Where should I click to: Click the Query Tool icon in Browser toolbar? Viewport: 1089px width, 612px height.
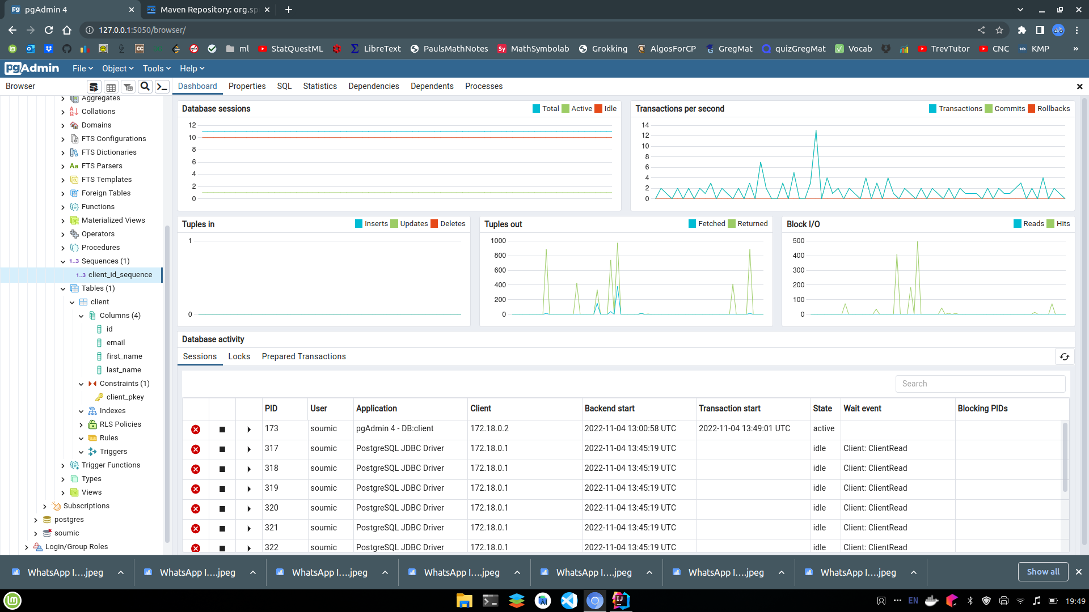click(94, 87)
